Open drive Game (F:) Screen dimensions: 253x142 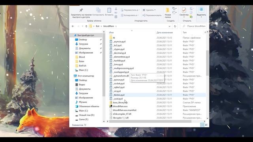pyautogui.click(x=83, y=120)
